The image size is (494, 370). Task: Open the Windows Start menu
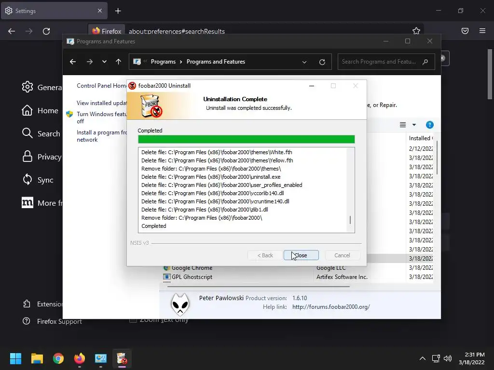pyautogui.click(x=15, y=358)
